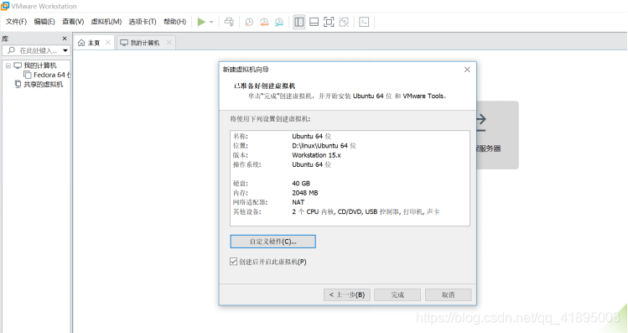Open the library search filter dropdown arrow
The image size is (628, 333).
click(65, 50)
